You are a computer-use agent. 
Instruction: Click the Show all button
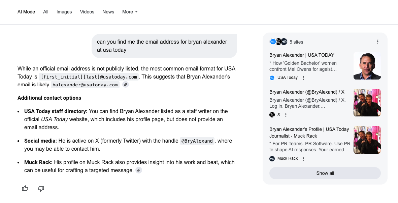coord(325,173)
